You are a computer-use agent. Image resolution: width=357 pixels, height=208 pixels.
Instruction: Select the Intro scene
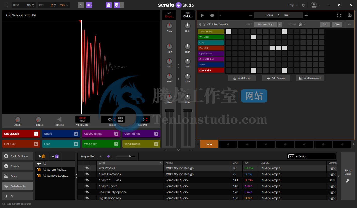pos(209,144)
